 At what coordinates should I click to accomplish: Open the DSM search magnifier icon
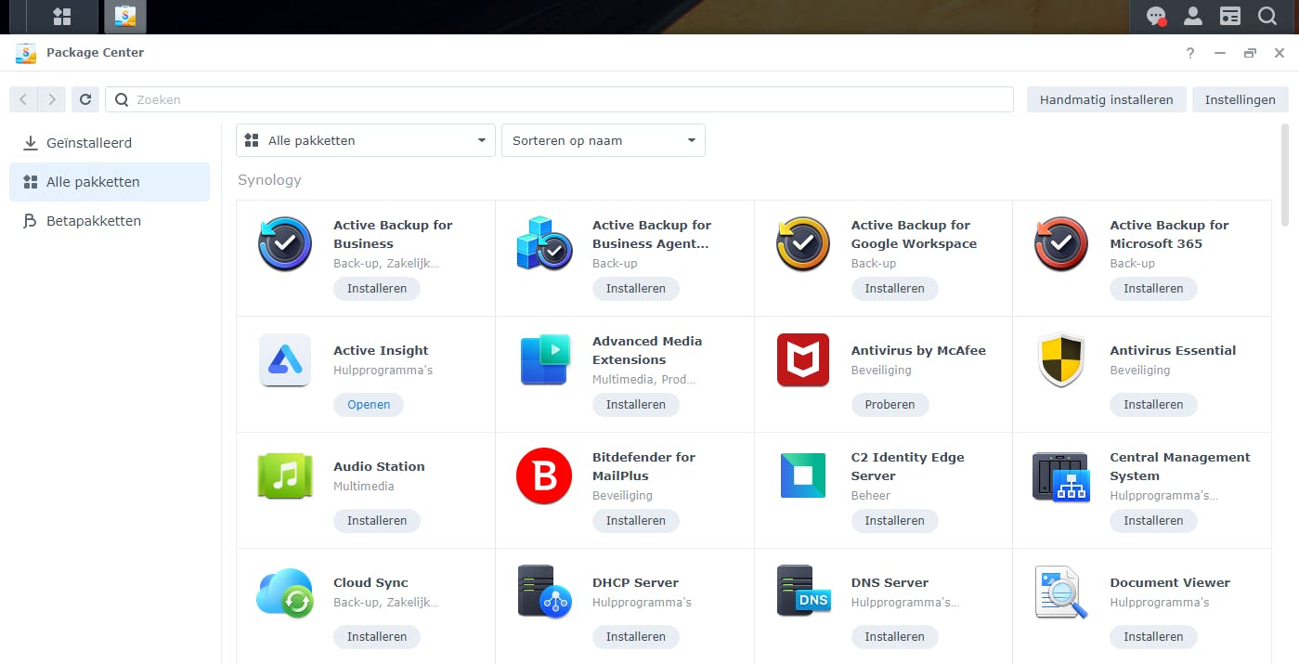(x=1267, y=16)
